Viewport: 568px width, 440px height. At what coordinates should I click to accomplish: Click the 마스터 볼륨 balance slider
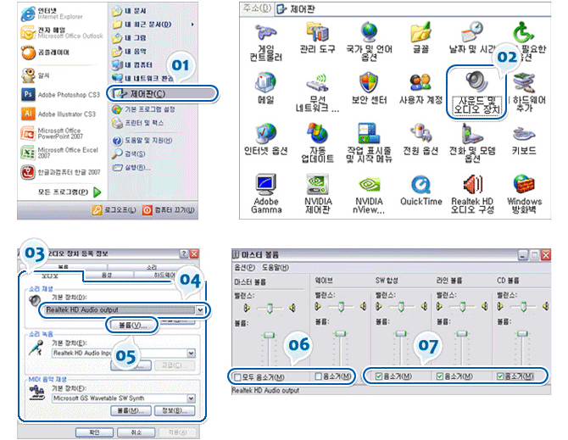point(269,306)
